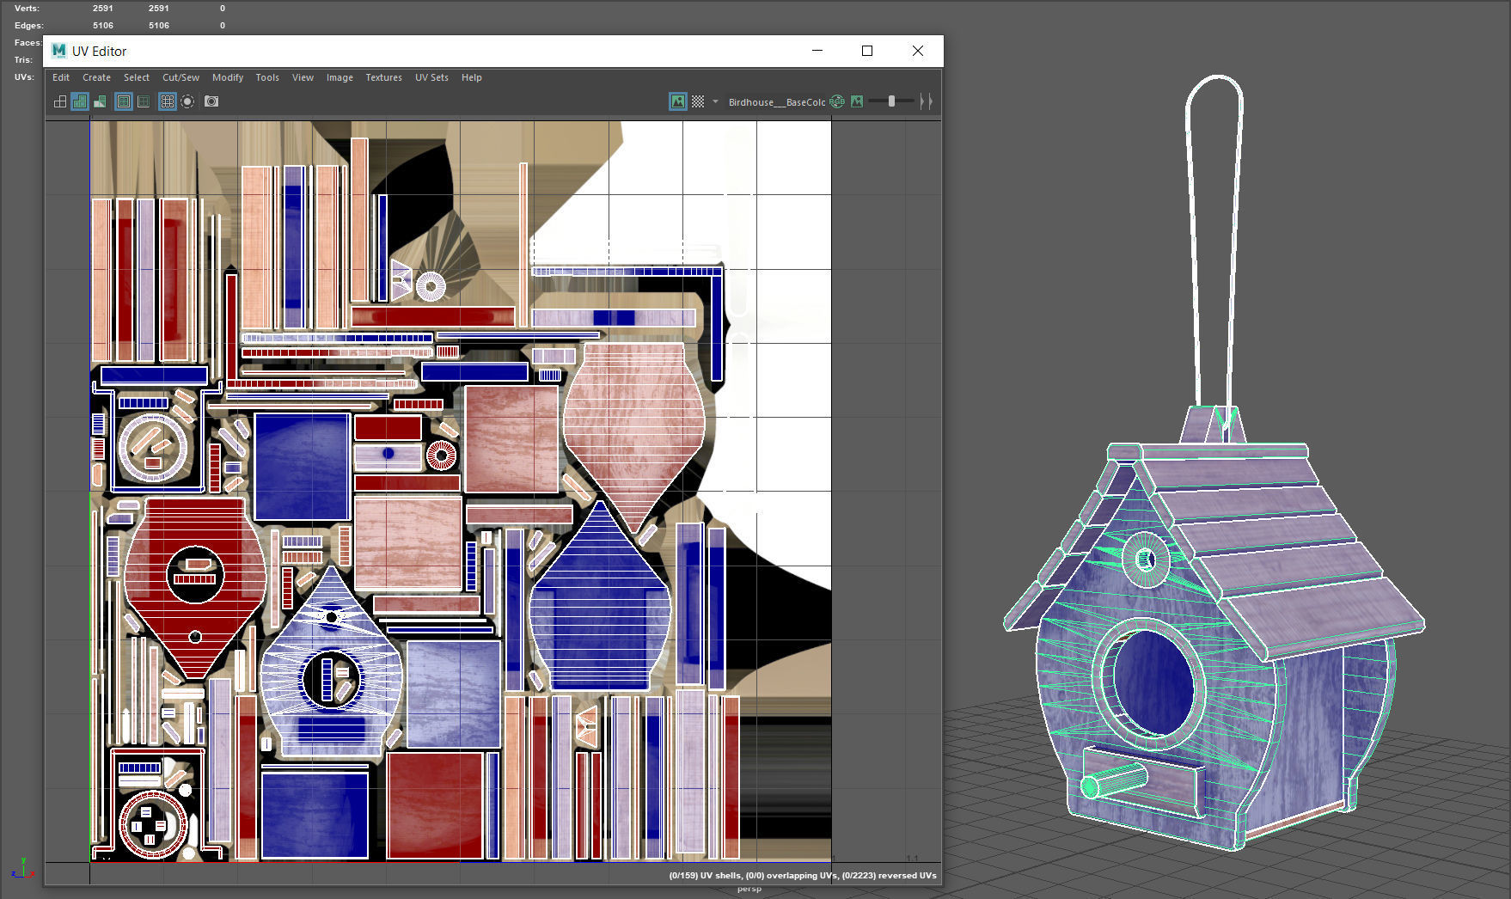Open the Cut/Sew menu
Image resolution: width=1511 pixels, height=899 pixels.
[180, 77]
